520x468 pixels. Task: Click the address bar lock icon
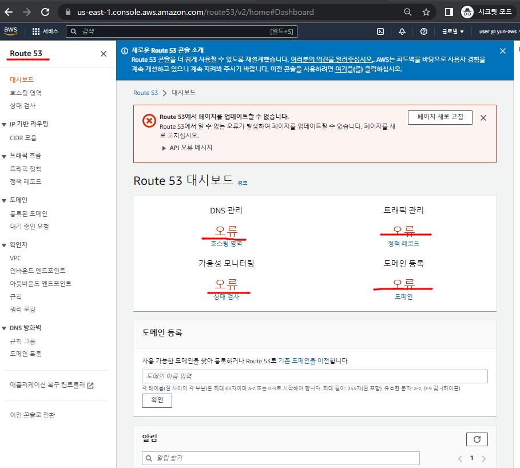[x=68, y=12]
